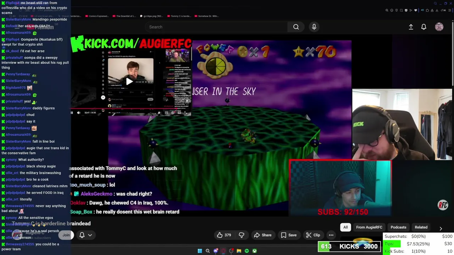Select the Related chip
The height and width of the screenshot is (255, 454).
coord(421,227)
